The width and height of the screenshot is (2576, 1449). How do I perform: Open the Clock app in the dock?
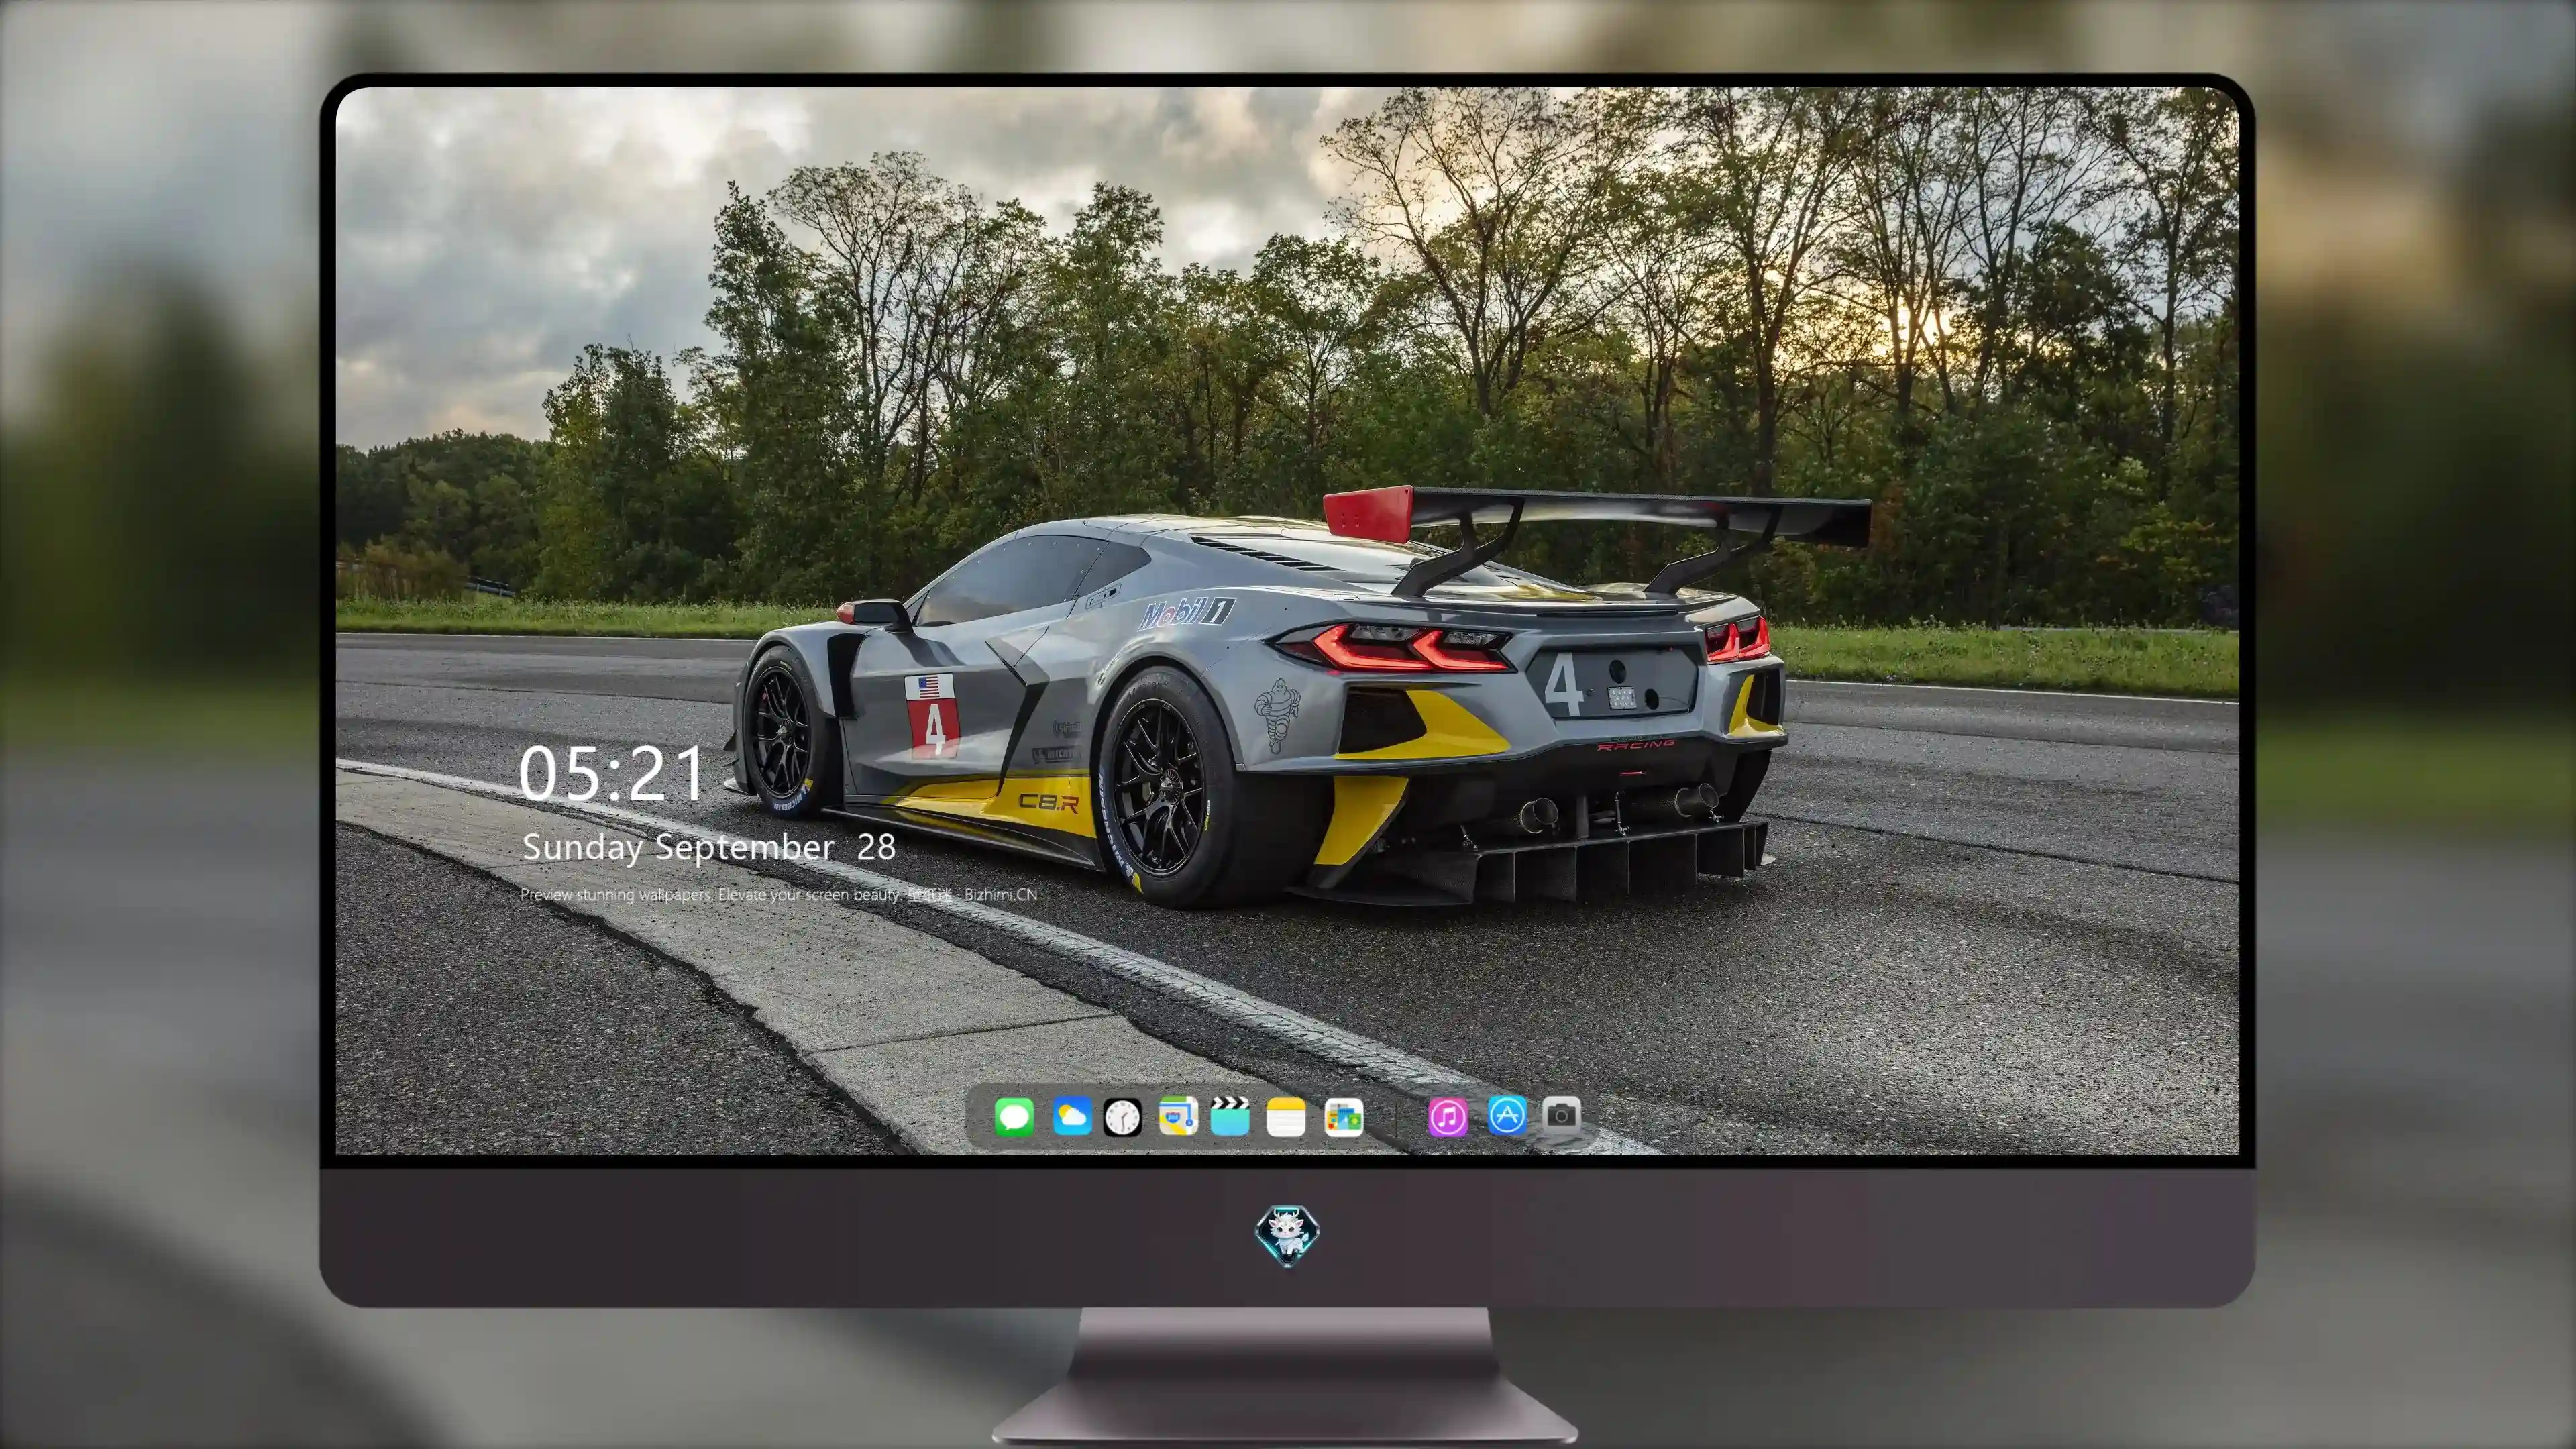[1122, 1117]
